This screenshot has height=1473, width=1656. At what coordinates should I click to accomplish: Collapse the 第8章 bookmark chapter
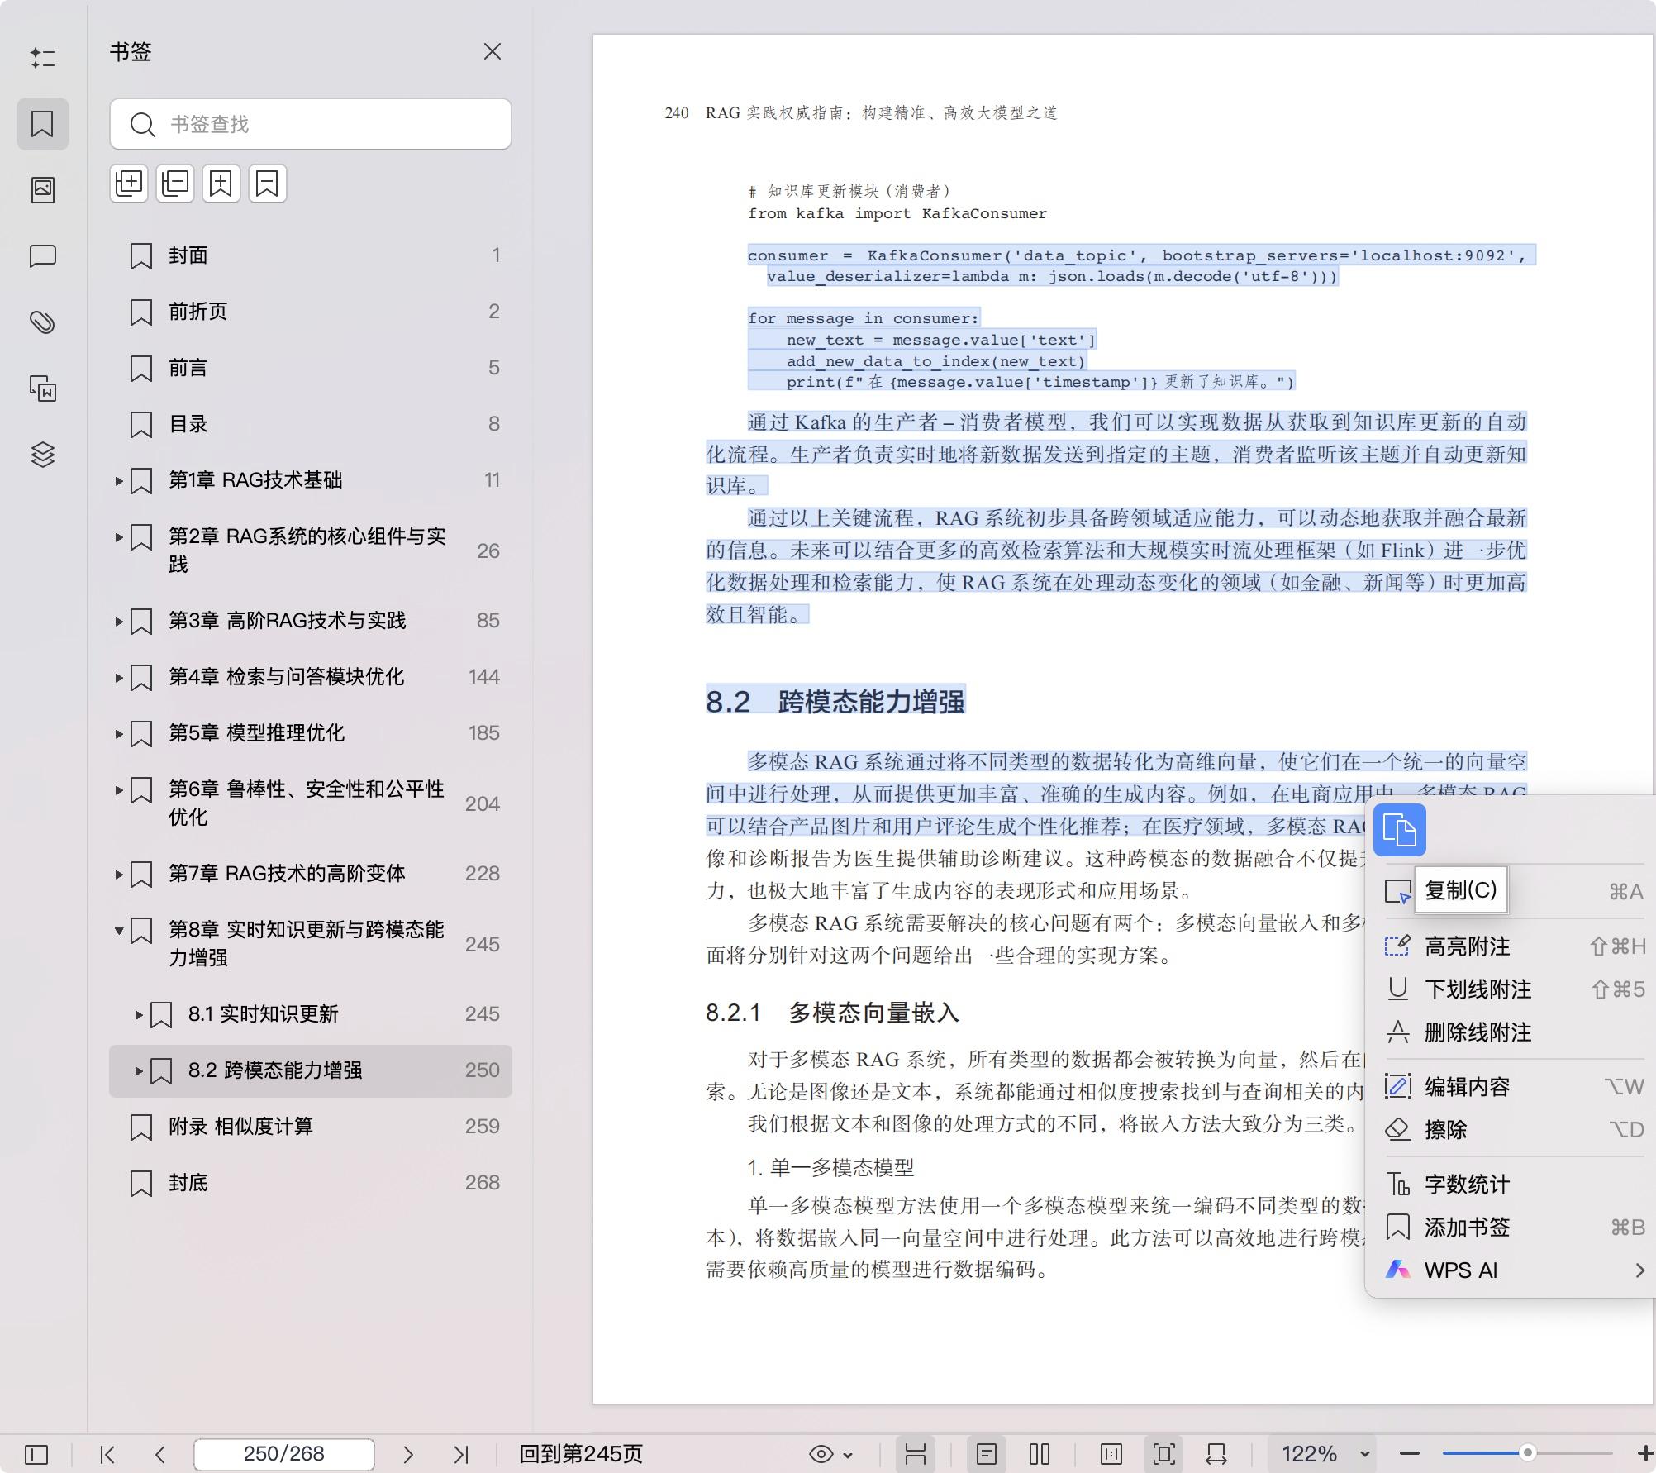coord(119,930)
